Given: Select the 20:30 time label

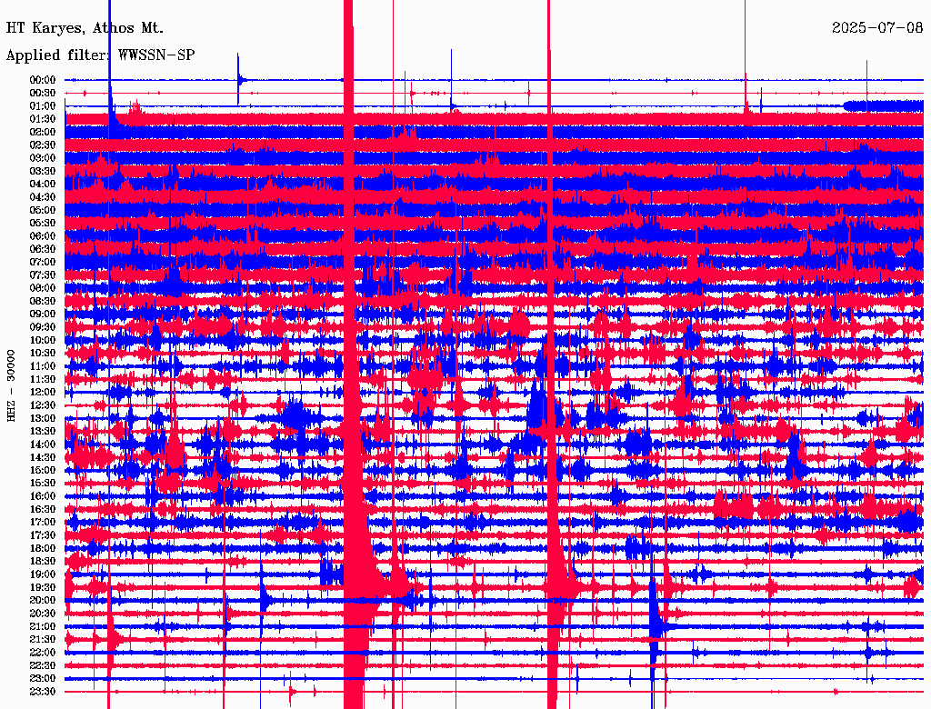Looking at the screenshot, I should pyautogui.click(x=43, y=614).
